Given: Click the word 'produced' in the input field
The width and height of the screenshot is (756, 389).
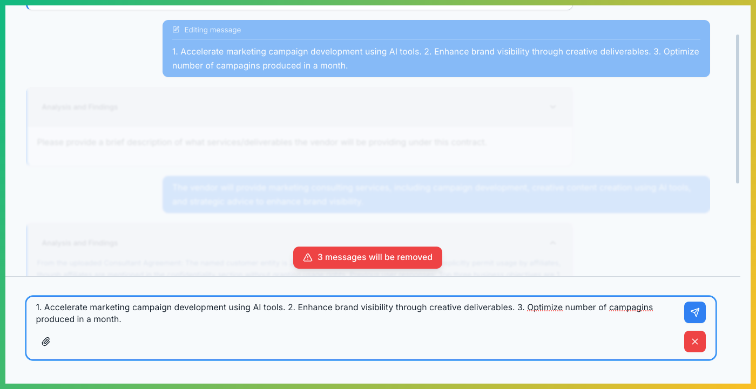Looking at the screenshot, I should pyautogui.click(x=52, y=319).
